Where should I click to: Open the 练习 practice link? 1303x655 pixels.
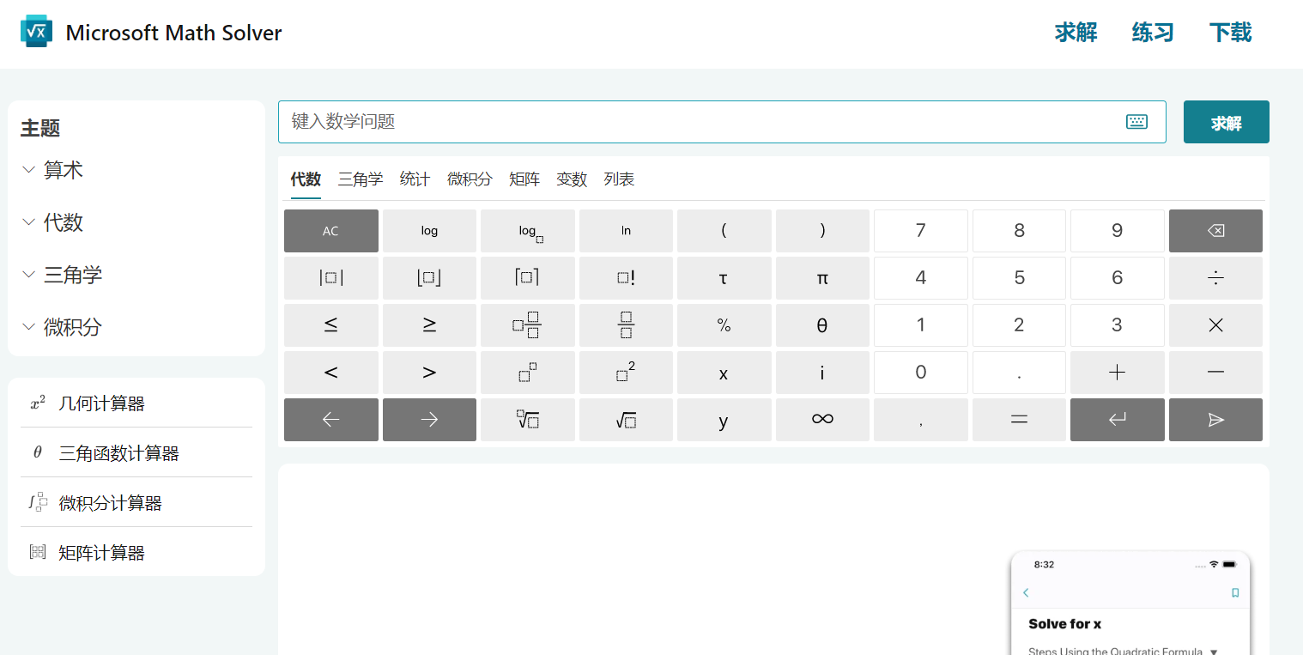[1153, 33]
